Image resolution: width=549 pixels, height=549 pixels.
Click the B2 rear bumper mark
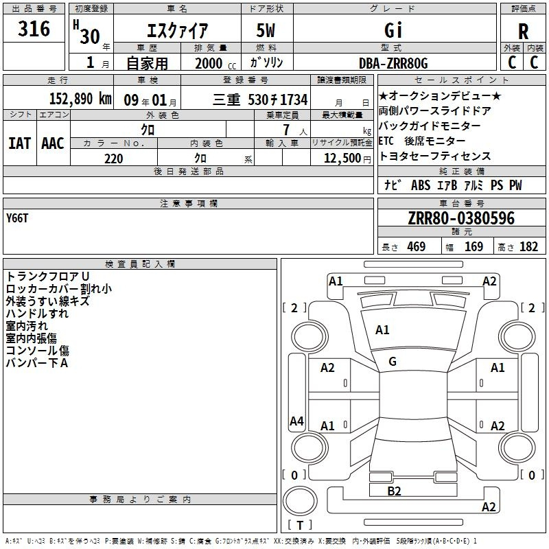[x=394, y=491]
